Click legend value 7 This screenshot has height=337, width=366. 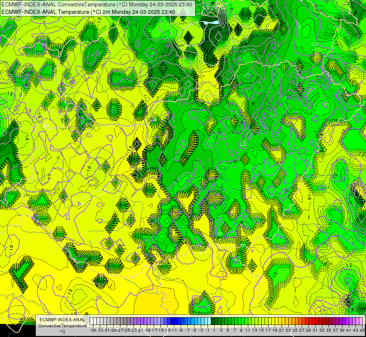pyautogui.click(x=234, y=330)
